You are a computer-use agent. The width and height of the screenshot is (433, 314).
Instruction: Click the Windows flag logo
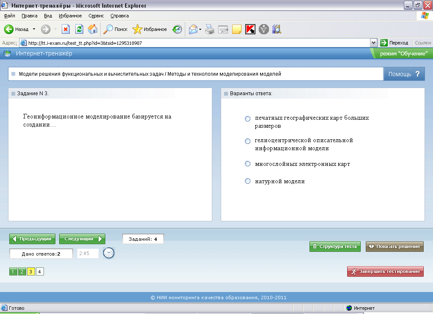point(425,16)
